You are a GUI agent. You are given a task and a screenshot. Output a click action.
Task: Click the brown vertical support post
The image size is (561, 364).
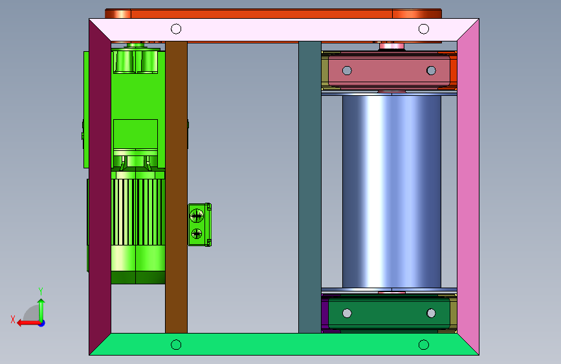click(x=177, y=187)
